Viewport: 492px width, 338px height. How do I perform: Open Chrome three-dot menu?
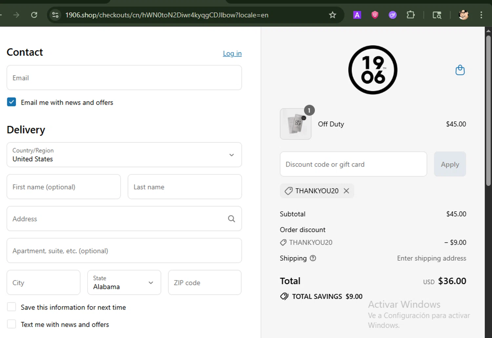[x=481, y=15]
